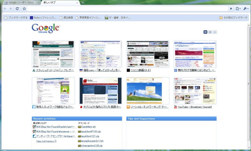Image resolution: width=251 pixels, height=151 pixels.
Task: Open the wrench settings menu
Action: pyautogui.click(x=246, y=8)
